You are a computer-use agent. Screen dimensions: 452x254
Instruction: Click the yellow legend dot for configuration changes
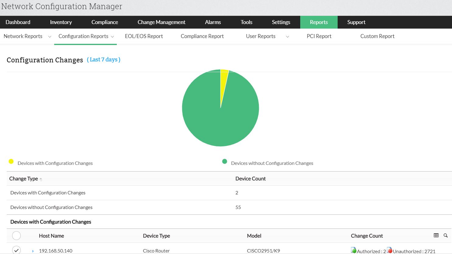(x=11, y=161)
